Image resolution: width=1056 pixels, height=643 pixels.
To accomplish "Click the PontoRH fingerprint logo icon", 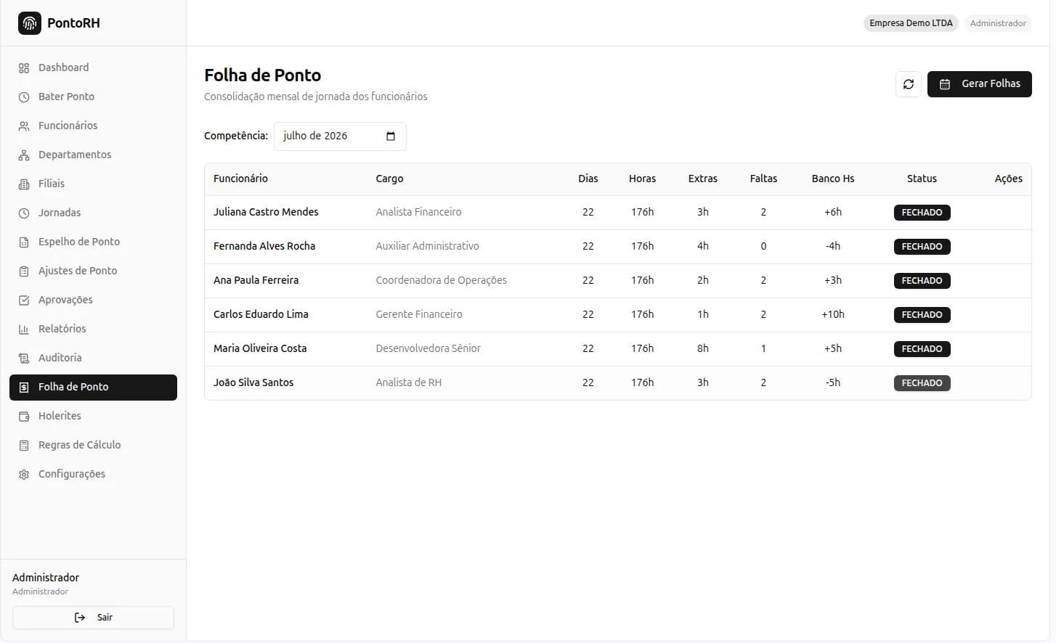I will click(30, 23).
